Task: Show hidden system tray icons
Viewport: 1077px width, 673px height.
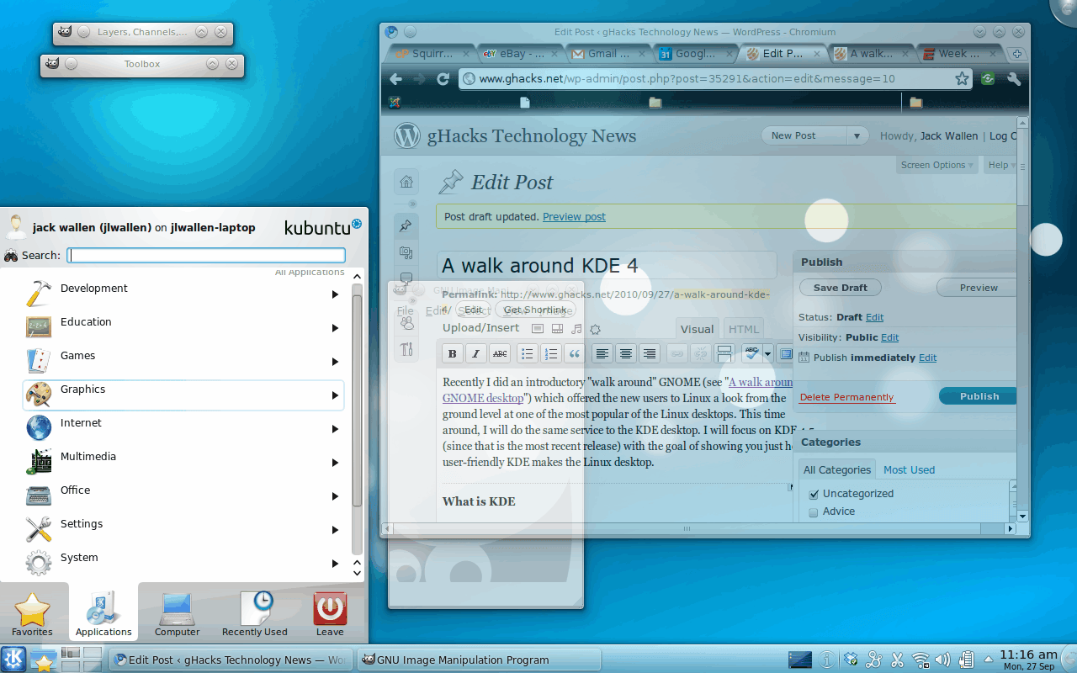Action: 990,660
